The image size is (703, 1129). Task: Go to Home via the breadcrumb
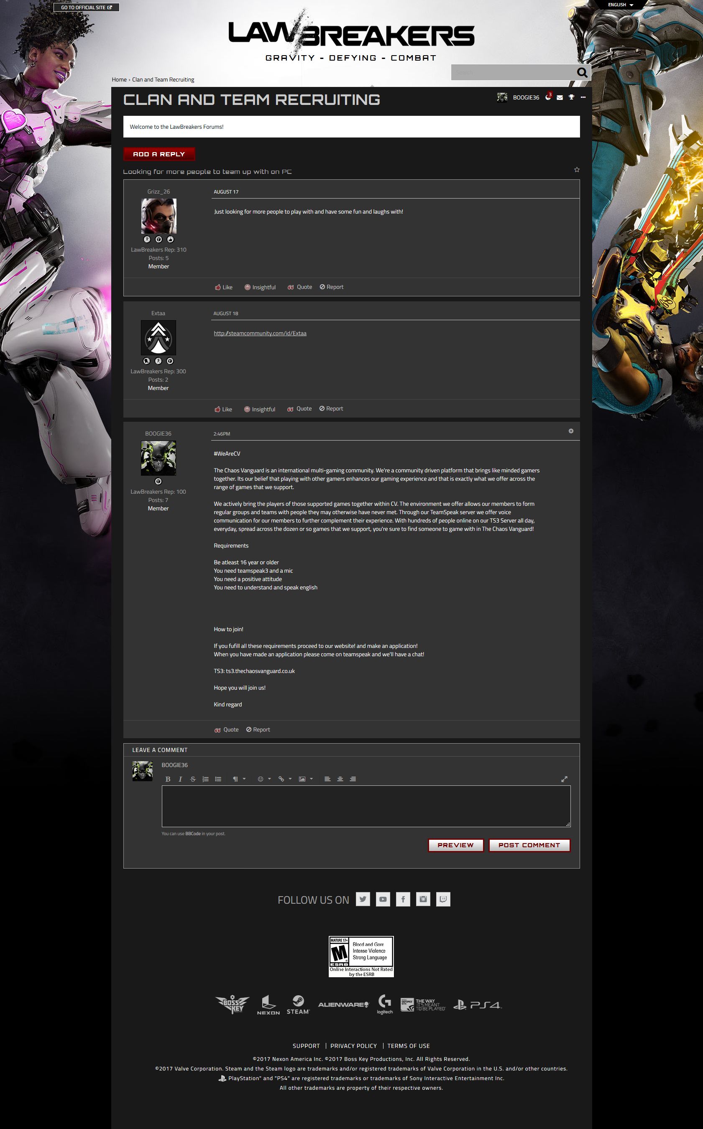[119, 79]
